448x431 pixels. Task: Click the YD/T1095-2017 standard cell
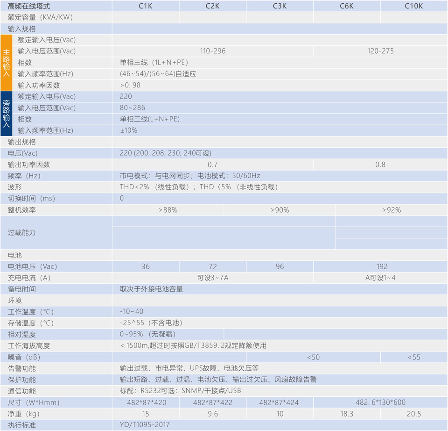(145, 425)
